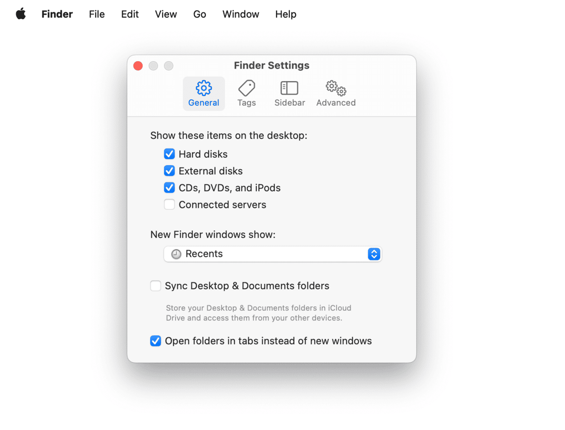Uncheck the Hard disks checkbox

pos(170,154)
